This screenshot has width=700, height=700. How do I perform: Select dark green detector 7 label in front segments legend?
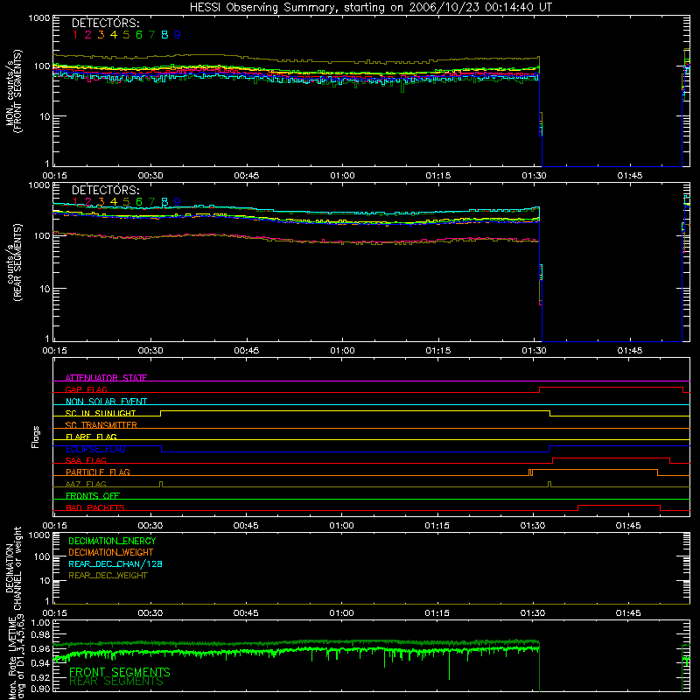[151, 35]
